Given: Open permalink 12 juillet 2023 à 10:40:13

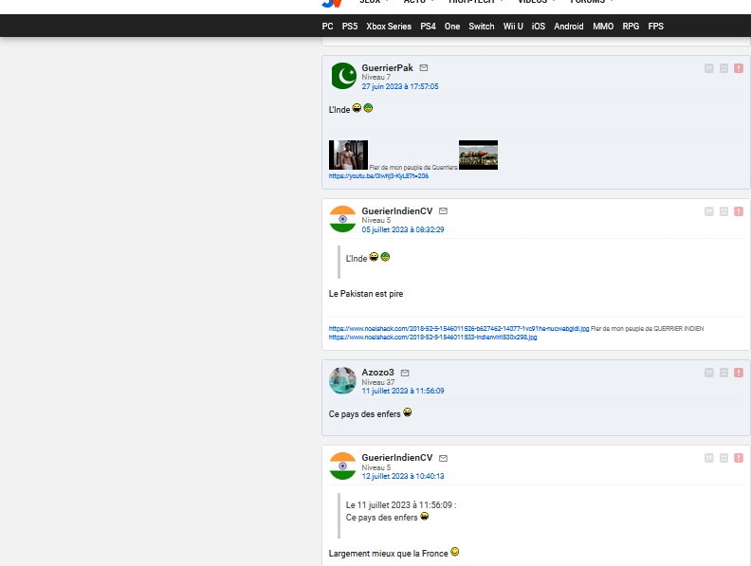Looking at the screenshot, I should [x=403, y=477].
